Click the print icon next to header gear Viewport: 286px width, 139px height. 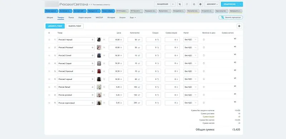click(194, 4)
